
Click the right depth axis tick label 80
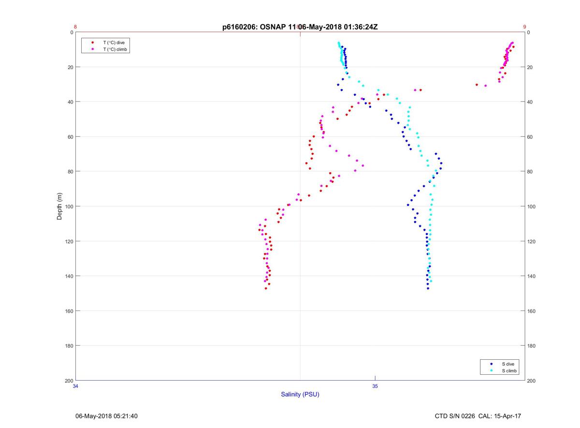[x=530, y=172]
